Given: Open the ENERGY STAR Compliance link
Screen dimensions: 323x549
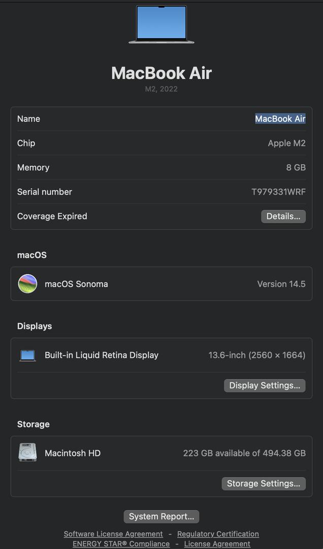Looking at the screenshot, I should point(121,544).
